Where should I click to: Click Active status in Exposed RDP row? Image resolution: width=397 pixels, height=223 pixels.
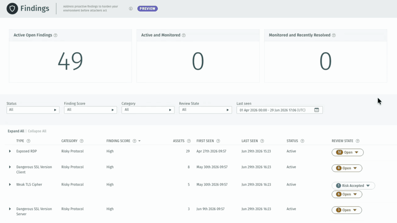(291, 151)
